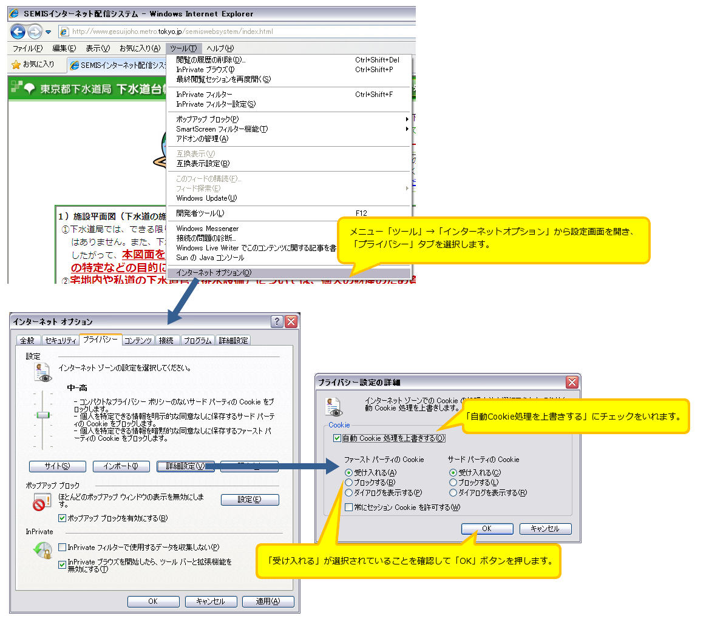This screenshot has height=633, width=709.
Task: Switch to the プログラム tab
Action: 198,340
